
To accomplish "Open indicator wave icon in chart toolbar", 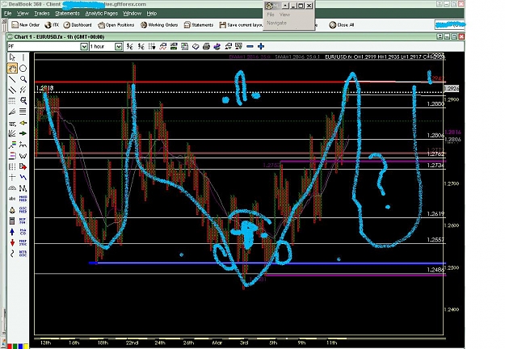I will (163, 46).
